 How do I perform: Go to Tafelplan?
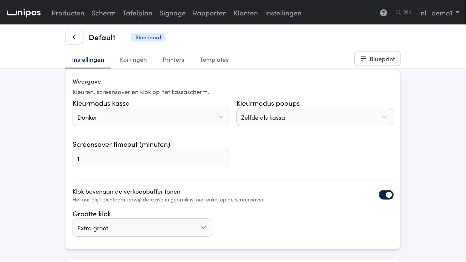[x=137, y=13]
